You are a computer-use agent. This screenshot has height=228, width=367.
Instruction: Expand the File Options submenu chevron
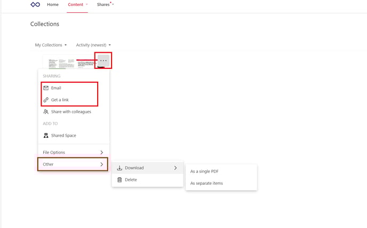(101, 153)
